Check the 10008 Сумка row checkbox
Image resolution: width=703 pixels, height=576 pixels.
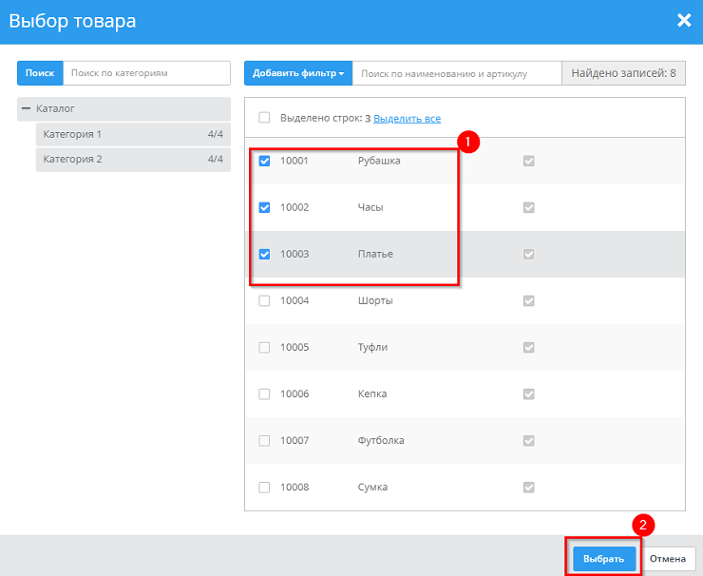tap(265, 487)
